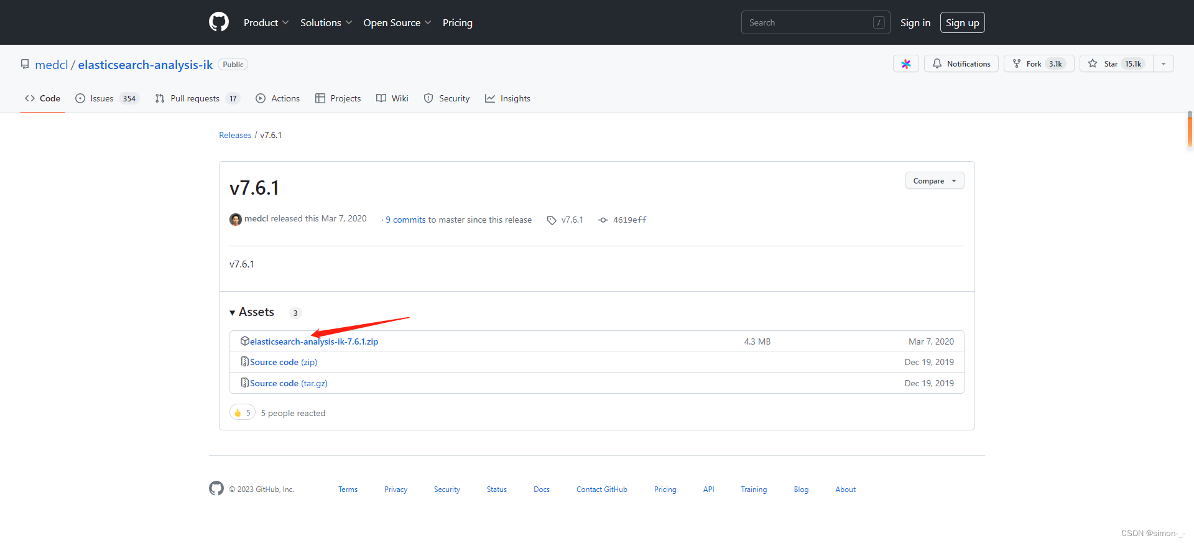This screenshot has width=1194, height=543.
Task: Open the Projects tab
Action: click(x=338, y=98)
